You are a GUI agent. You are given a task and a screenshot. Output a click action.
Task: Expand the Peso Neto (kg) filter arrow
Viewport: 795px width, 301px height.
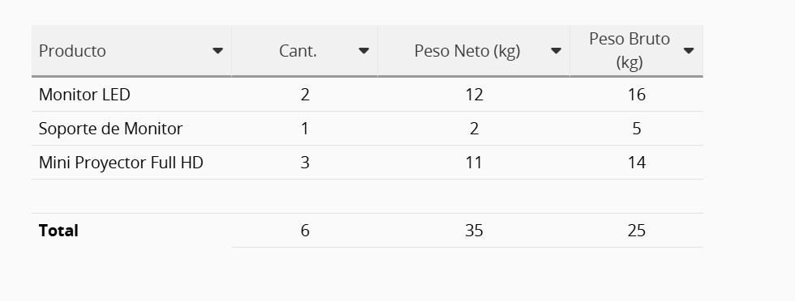tap(556, 51)
